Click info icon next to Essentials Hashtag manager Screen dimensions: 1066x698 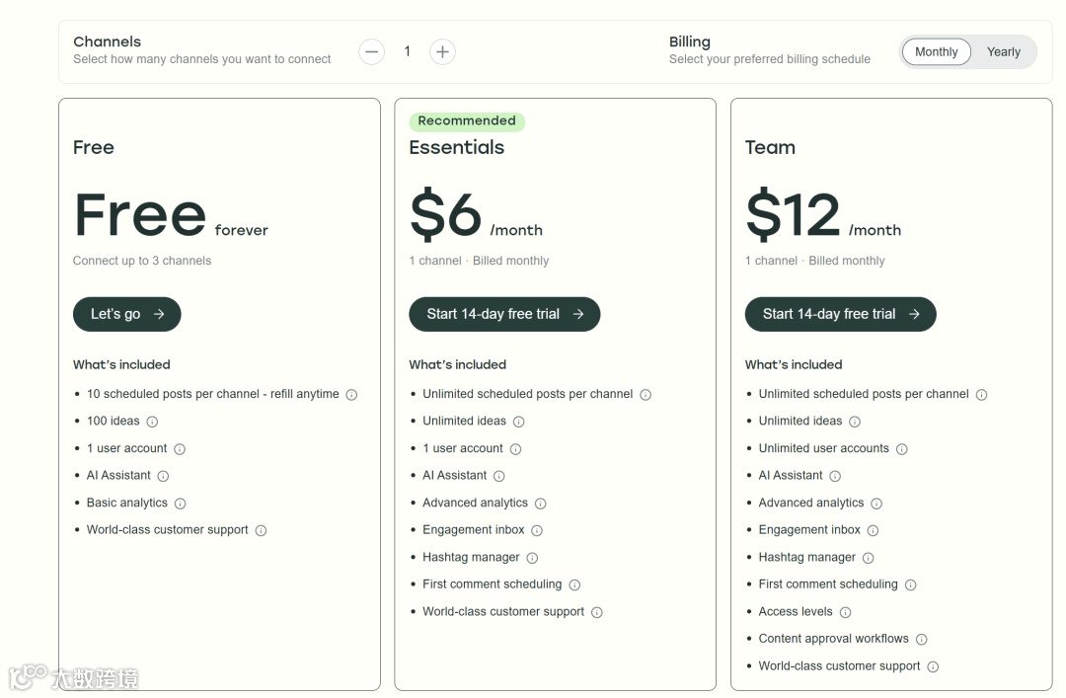click(x=532, y=558)
